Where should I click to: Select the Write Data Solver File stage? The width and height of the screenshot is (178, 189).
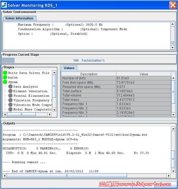pyautogui.click(x=29, y=73)
